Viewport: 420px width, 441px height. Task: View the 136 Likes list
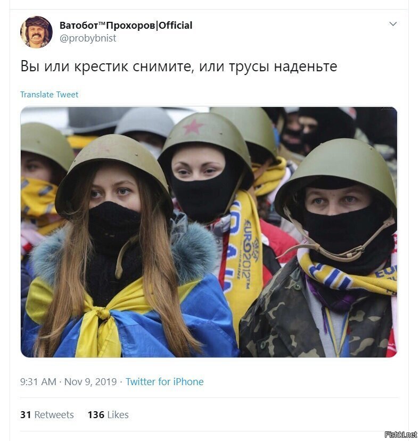point(108,415)
